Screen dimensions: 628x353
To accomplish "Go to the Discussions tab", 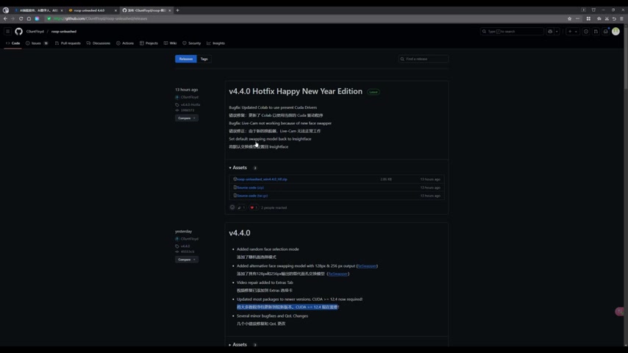I will click(x=99, y=43).
